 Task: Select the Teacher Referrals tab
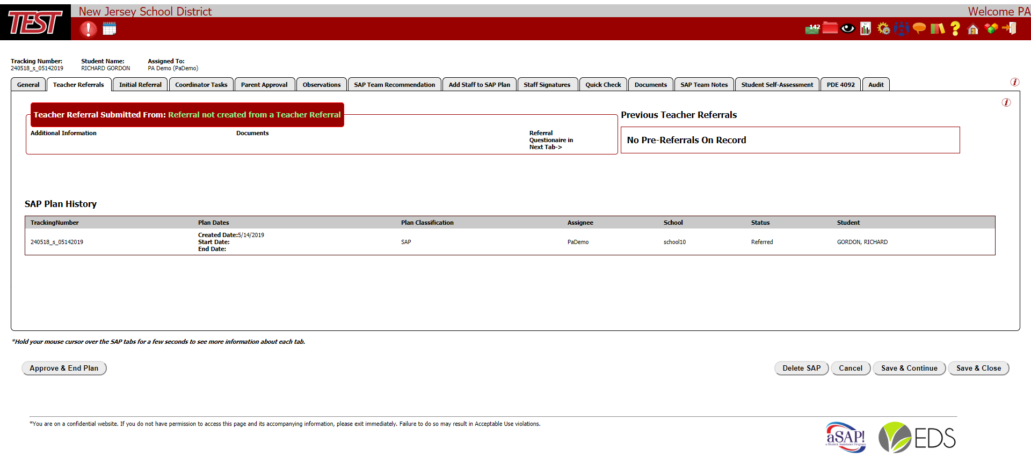tap(79, 85)
